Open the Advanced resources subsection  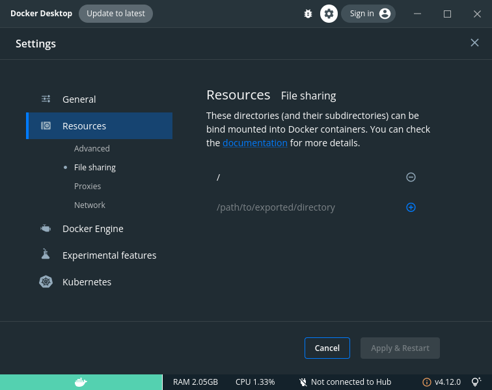click(92, 148)
